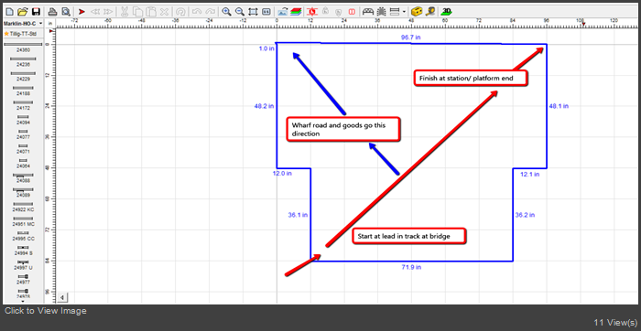Open the layers manager icon
This screenshot has width=641, height=331.
point(296,11)
